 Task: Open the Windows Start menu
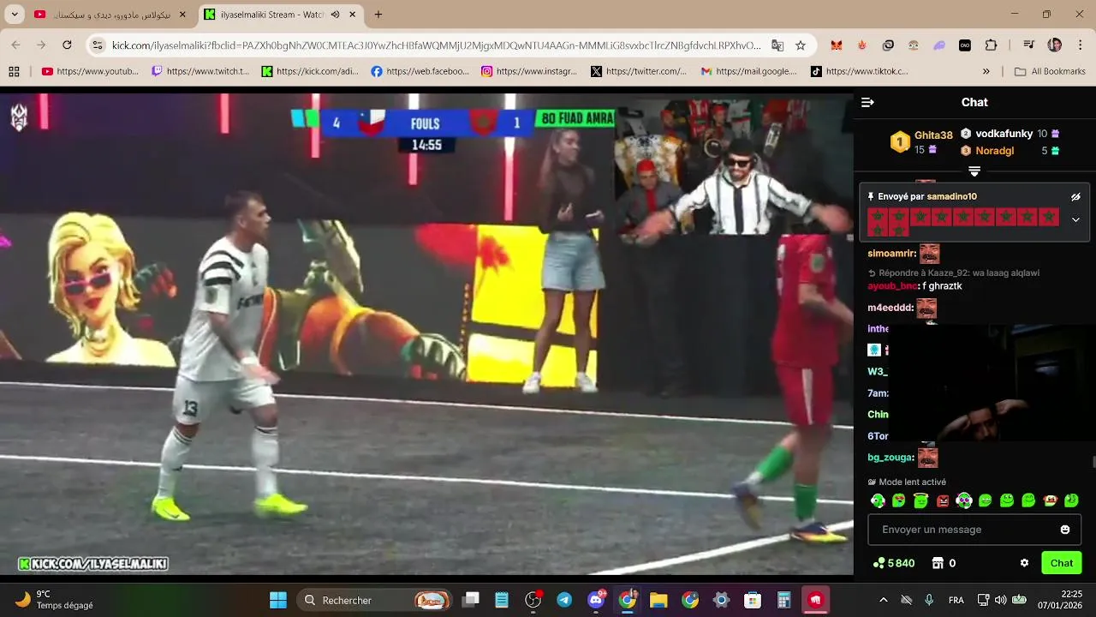point(278,600)
